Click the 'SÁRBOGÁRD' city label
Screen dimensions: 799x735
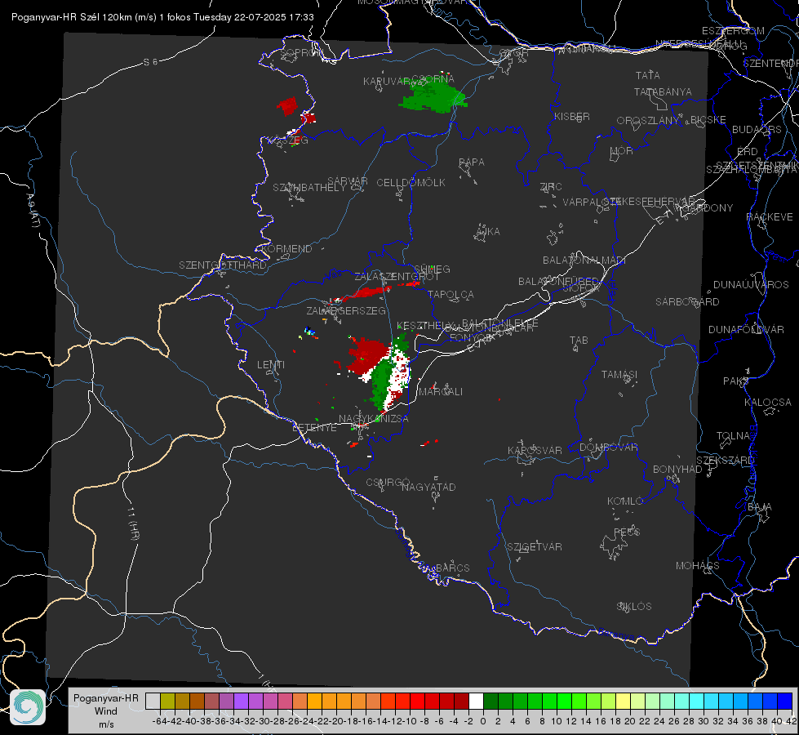coord(687,302)
